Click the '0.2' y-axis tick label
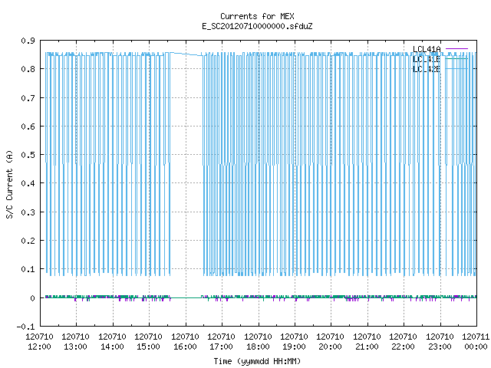Screen dimensions: 491x368 (x=28, y=241)
